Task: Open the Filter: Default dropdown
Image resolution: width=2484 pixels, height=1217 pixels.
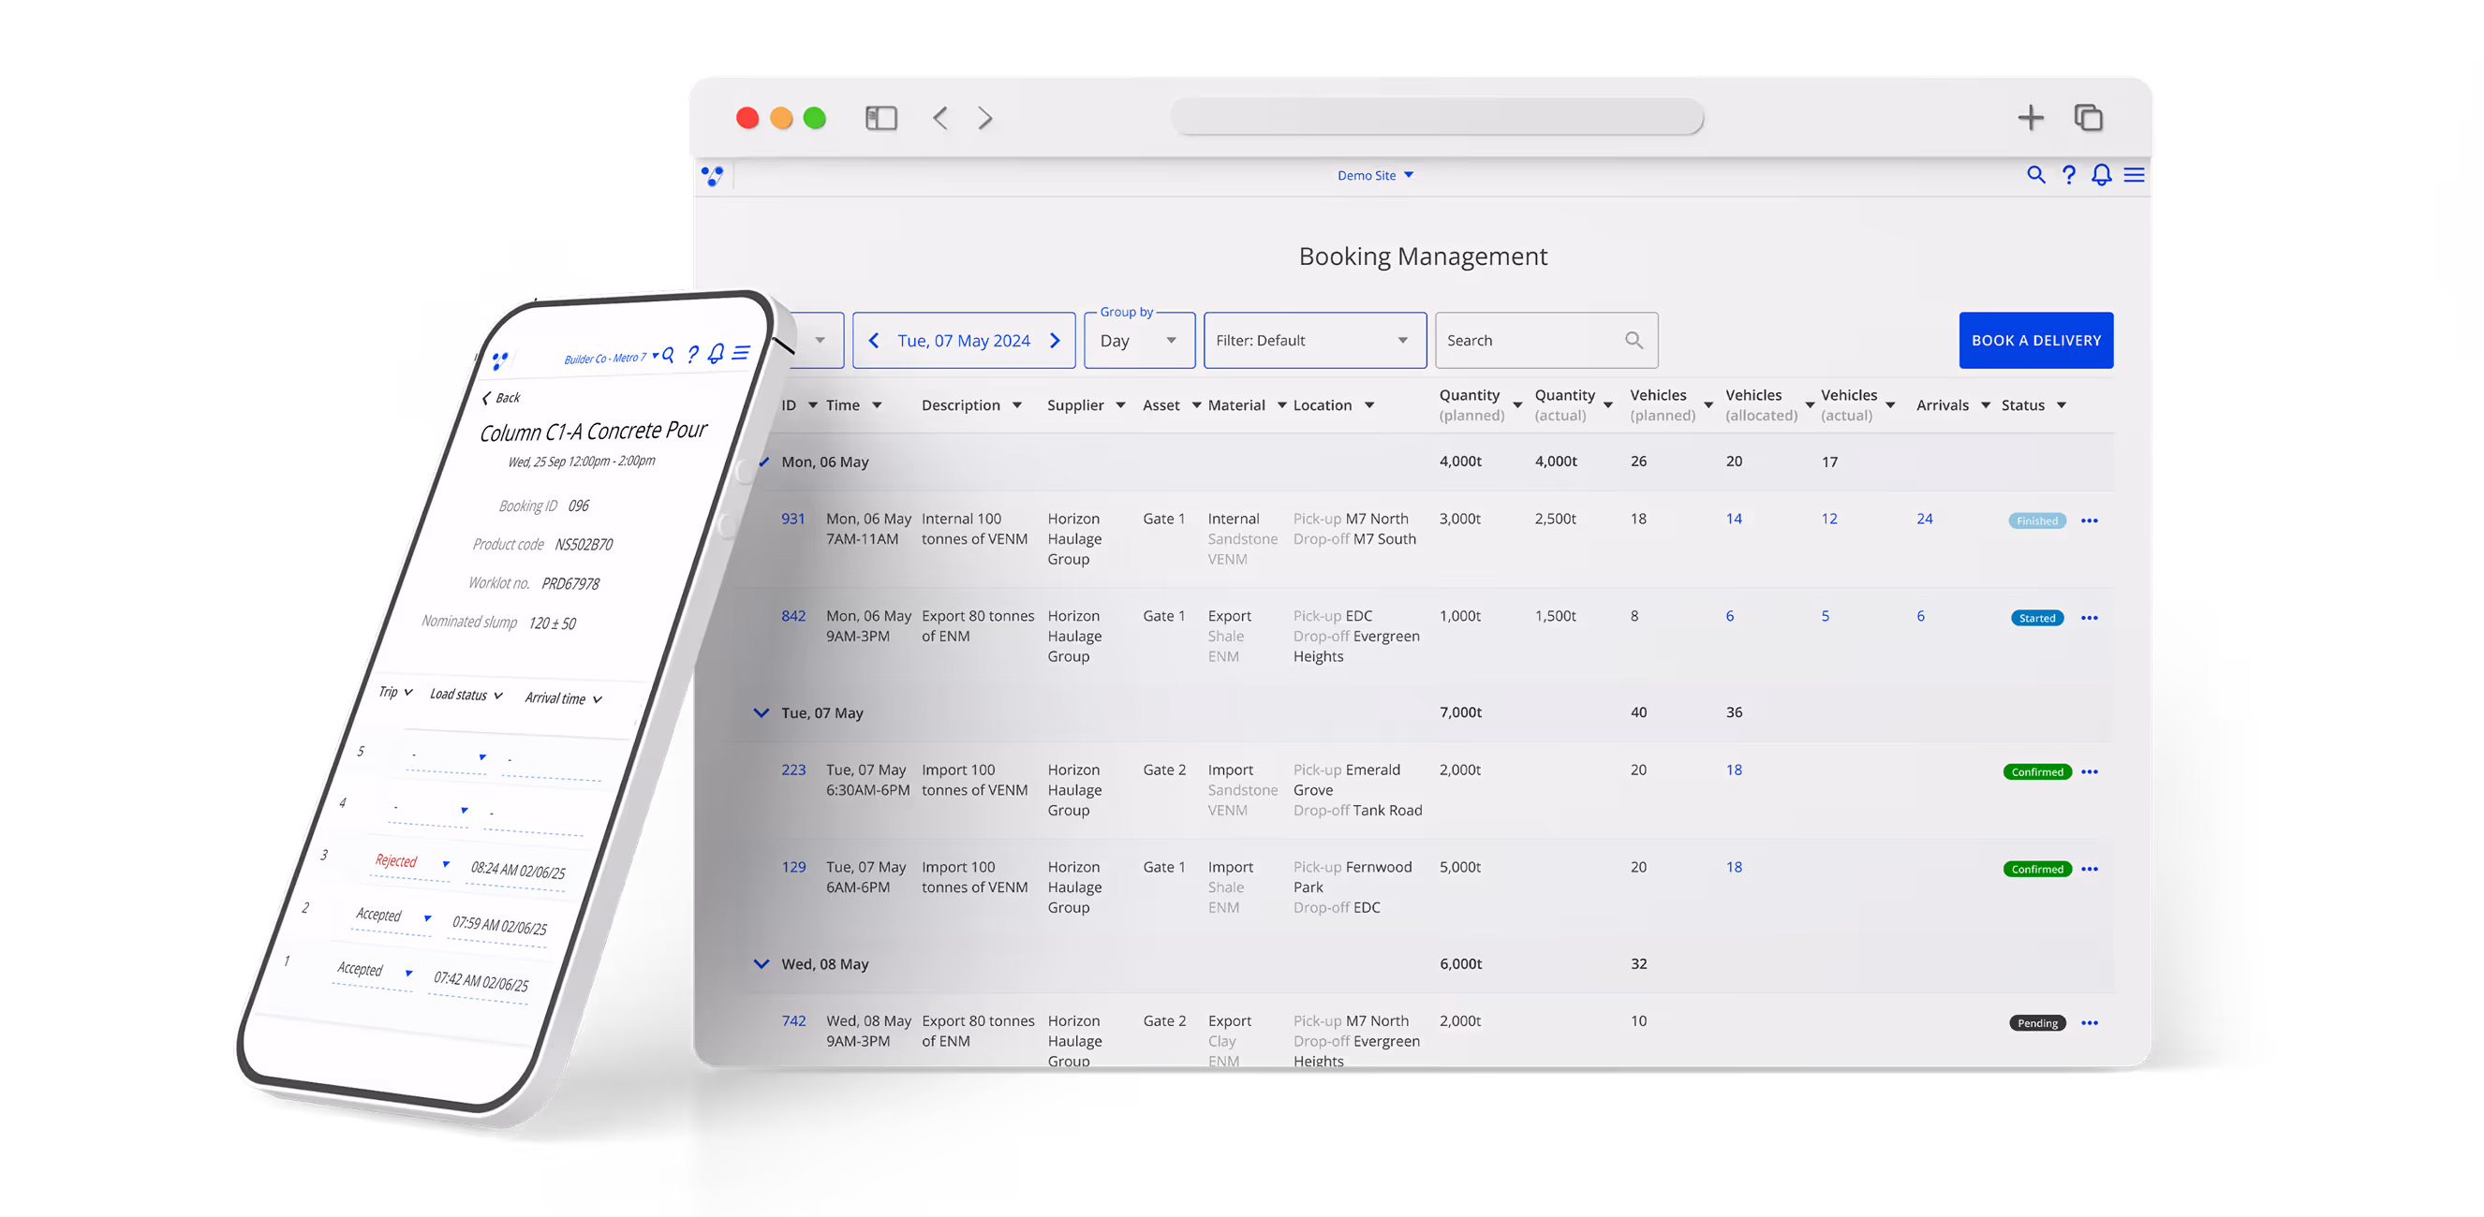Action: [x=1313, y=340]
